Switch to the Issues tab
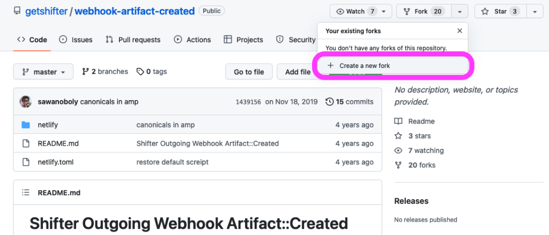 click(x=76, y=40)
